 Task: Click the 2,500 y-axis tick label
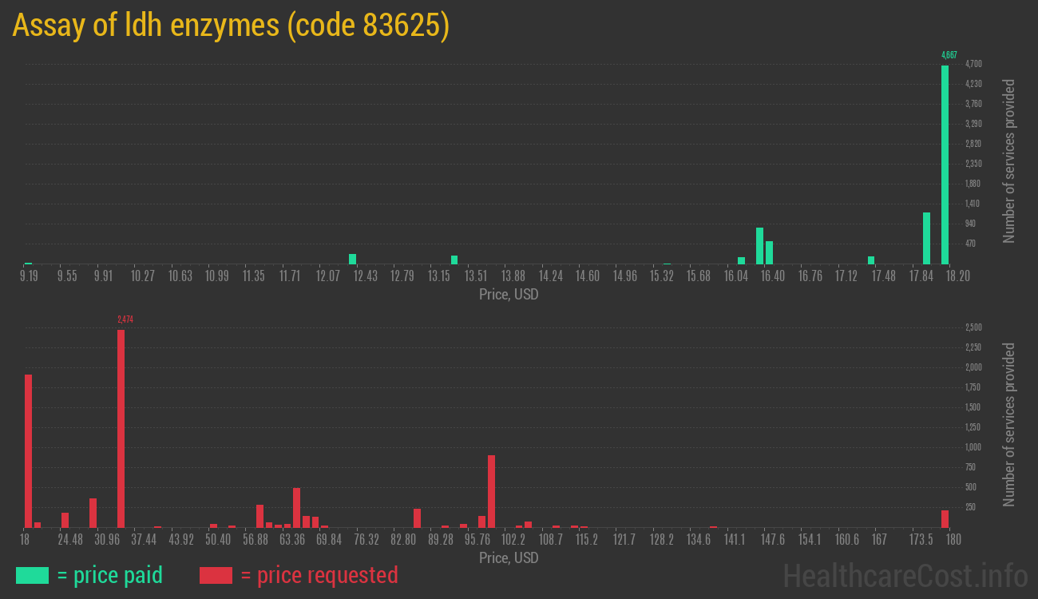(973, 327)
